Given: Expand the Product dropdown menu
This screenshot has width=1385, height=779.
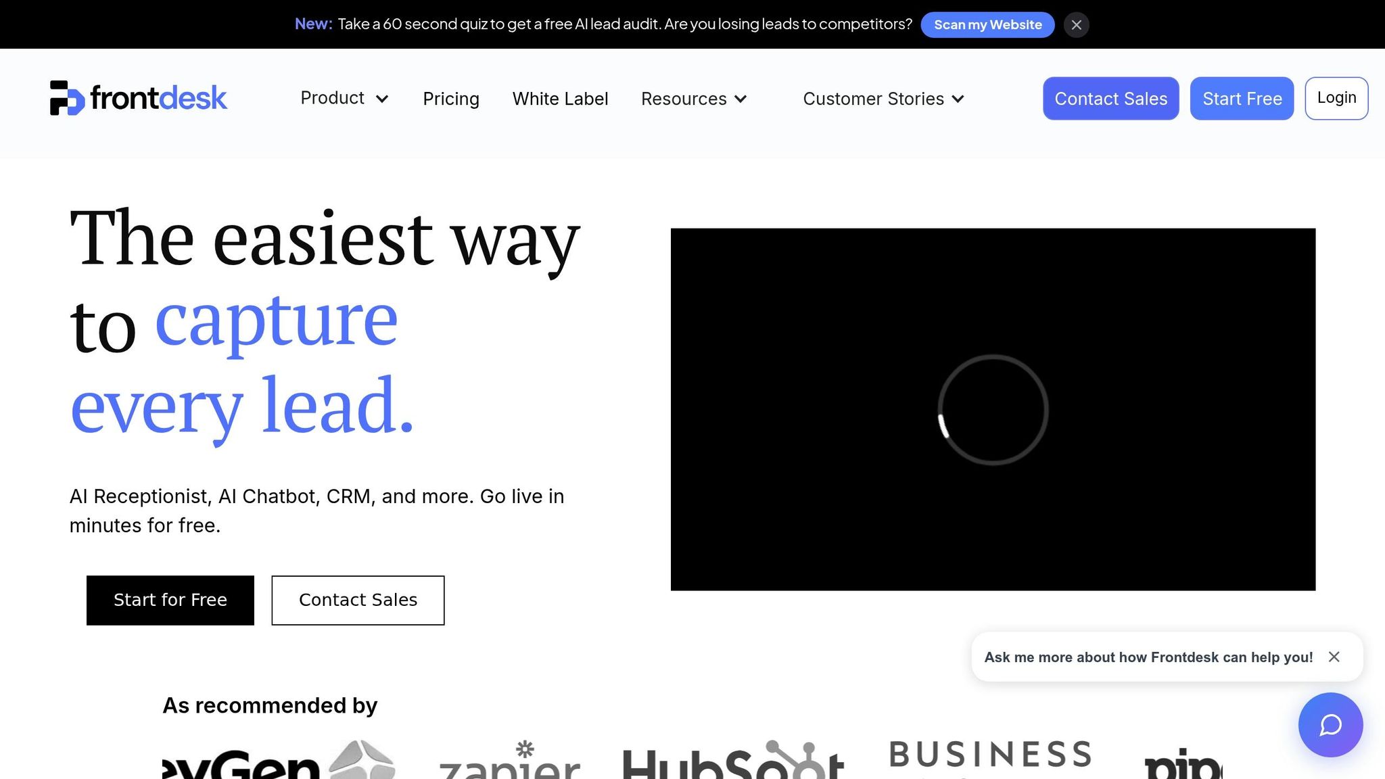Looking at the screenshot, I should (x=344, y=99).
